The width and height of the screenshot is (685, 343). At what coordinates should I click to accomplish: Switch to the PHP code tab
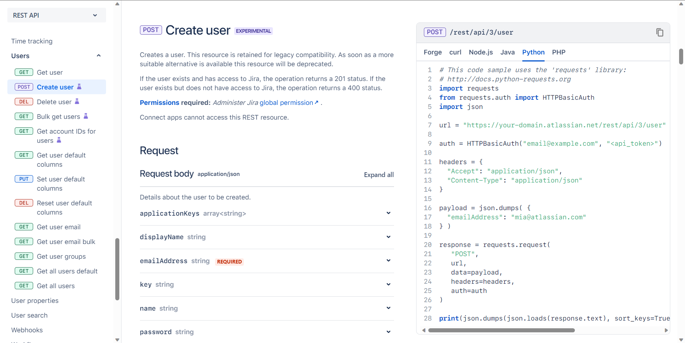(x=559, y=52)
